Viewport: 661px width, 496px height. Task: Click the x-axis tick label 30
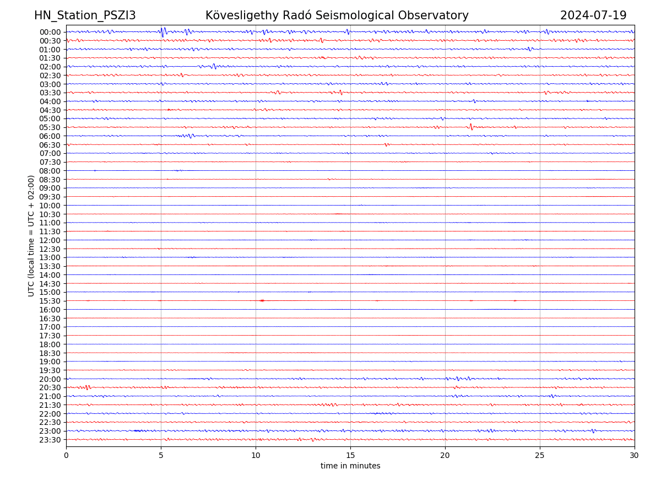pyautogui.click(x=634, y=455)
